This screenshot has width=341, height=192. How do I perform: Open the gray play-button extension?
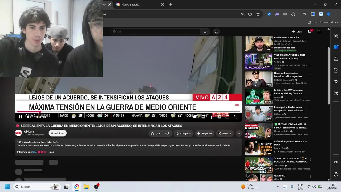click(285, 14)
